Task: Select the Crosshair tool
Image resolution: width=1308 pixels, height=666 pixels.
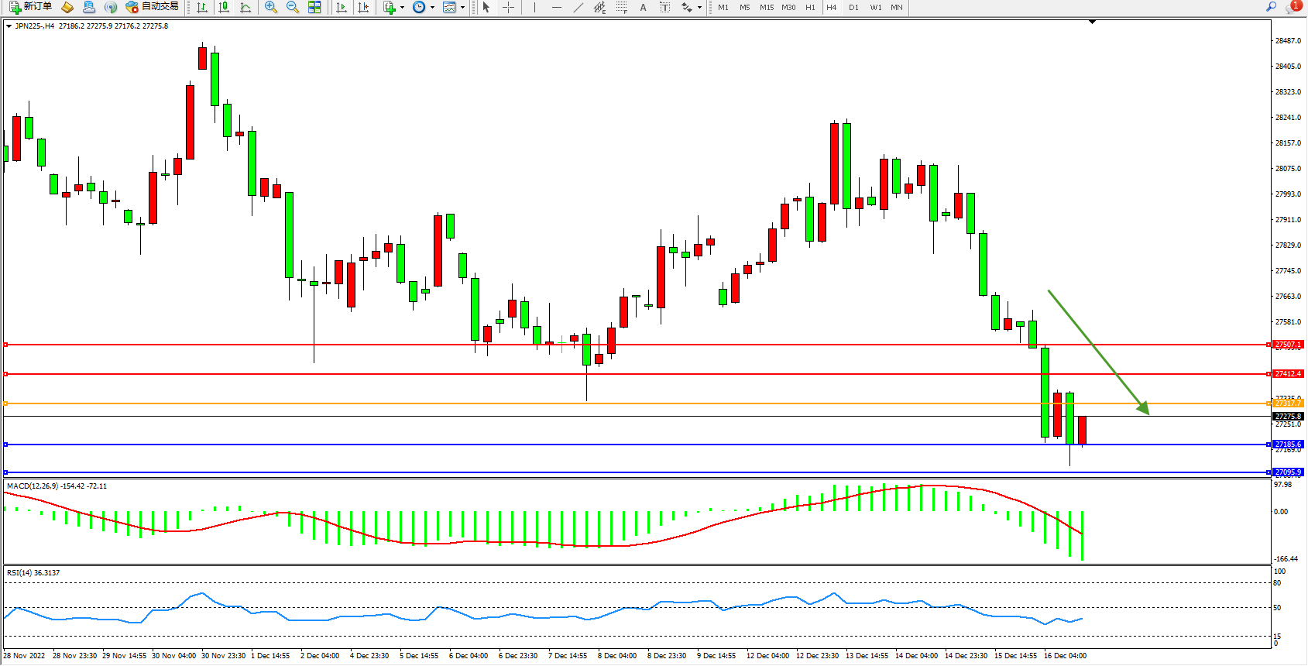Action: click(508, 7)
